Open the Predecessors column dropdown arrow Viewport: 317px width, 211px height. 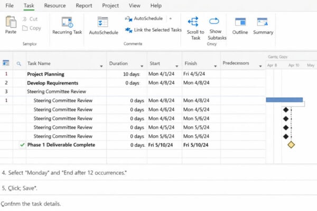coord(260,66)
